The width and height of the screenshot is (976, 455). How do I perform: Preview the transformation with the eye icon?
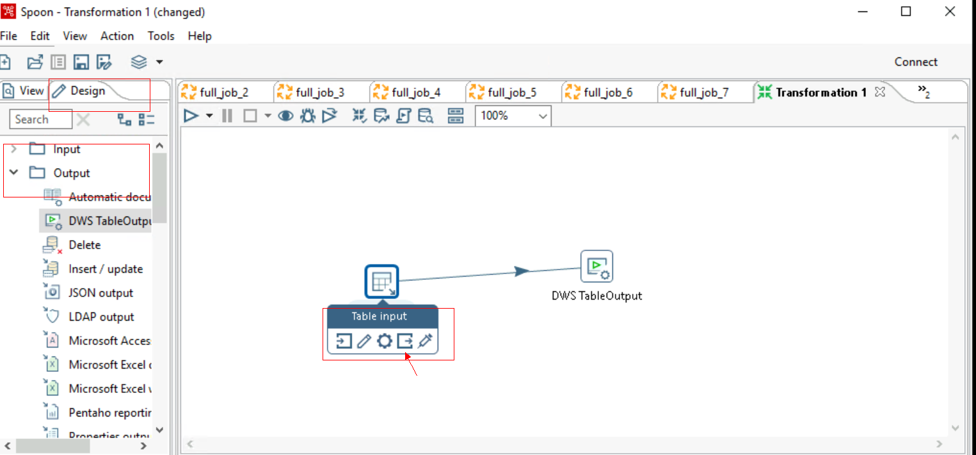point(285,116)
